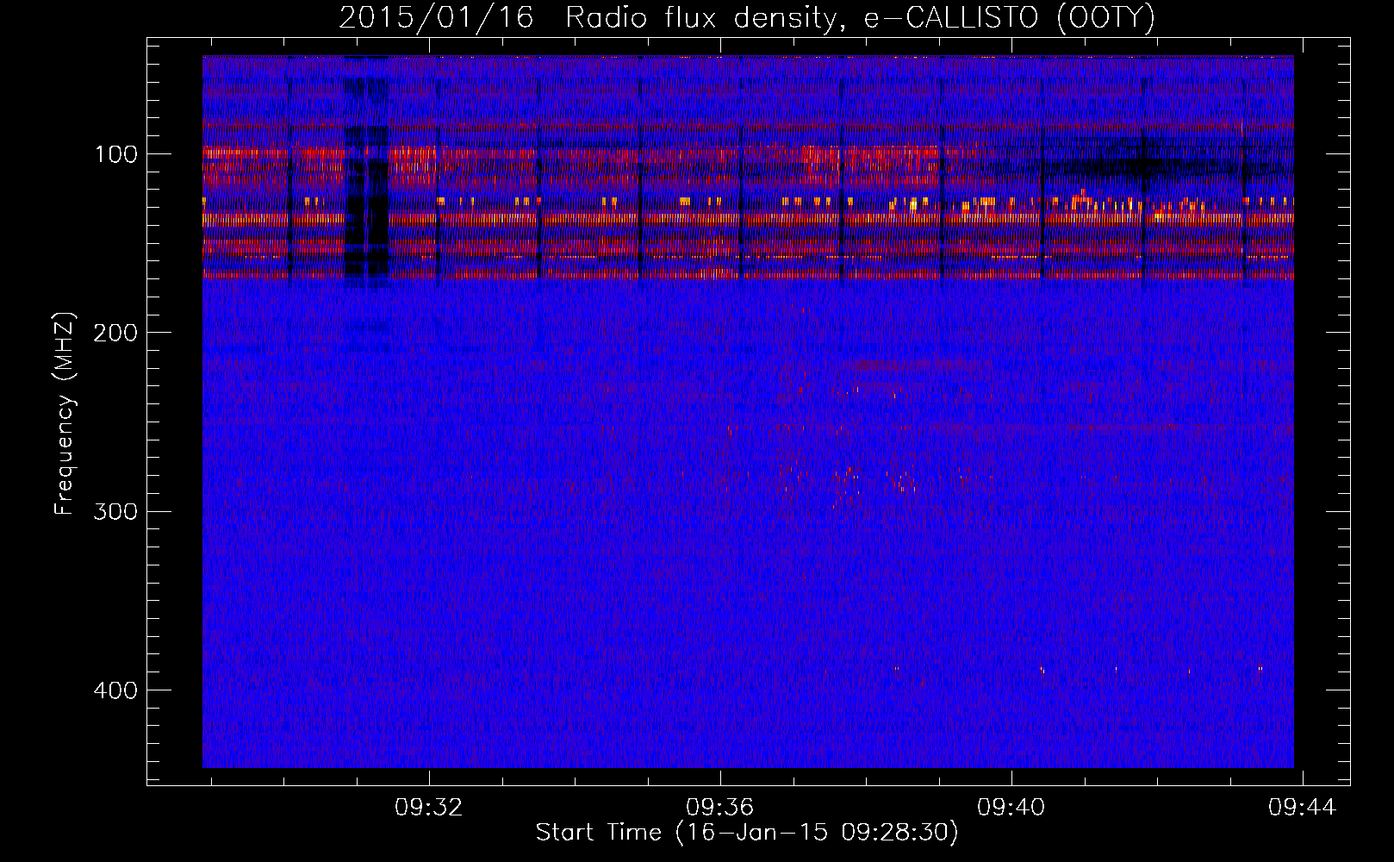Click the 100 frequency tick label
This screenshot has height=862, width=1394.
pos(116,154)
